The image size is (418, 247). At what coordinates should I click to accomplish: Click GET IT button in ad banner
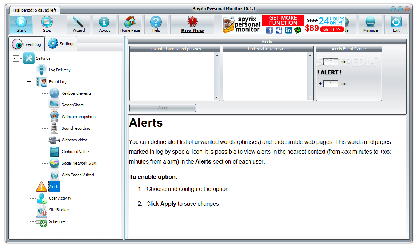[332, 29]
